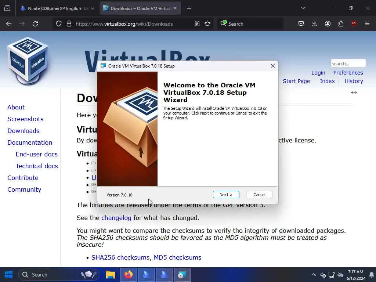
Task: Open the browser downloads panel
Action: (314, 24)
